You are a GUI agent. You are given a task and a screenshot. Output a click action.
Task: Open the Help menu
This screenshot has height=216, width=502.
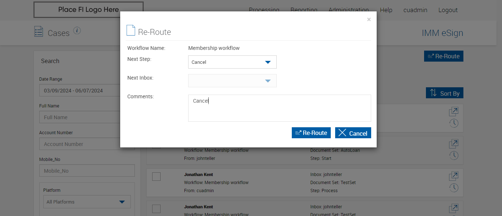pos(386,10)
